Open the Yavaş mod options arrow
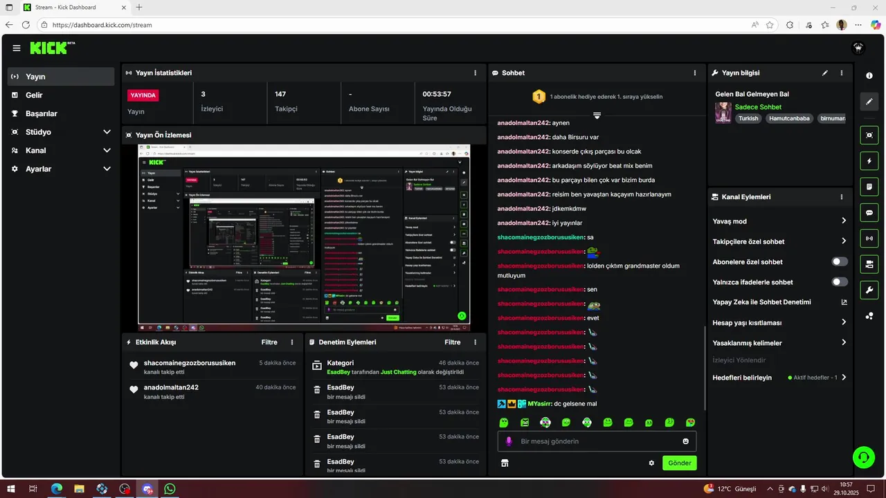Screen dimensions: 886x498 (844, 221)
